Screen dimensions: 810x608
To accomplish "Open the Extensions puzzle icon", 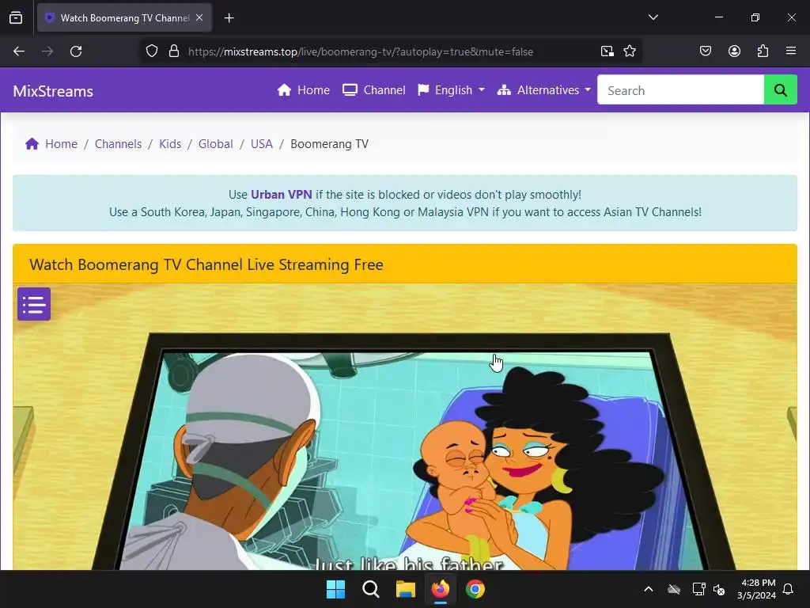I will click(763, 51).
